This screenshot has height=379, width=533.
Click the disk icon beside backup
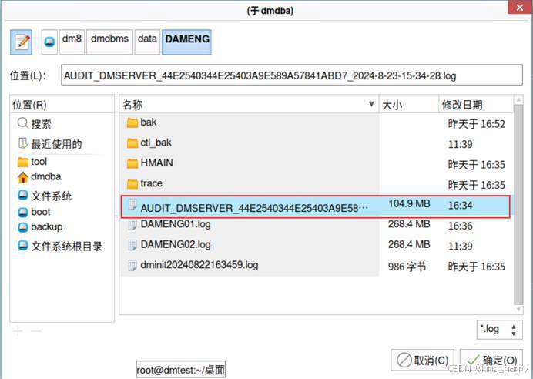23,227
